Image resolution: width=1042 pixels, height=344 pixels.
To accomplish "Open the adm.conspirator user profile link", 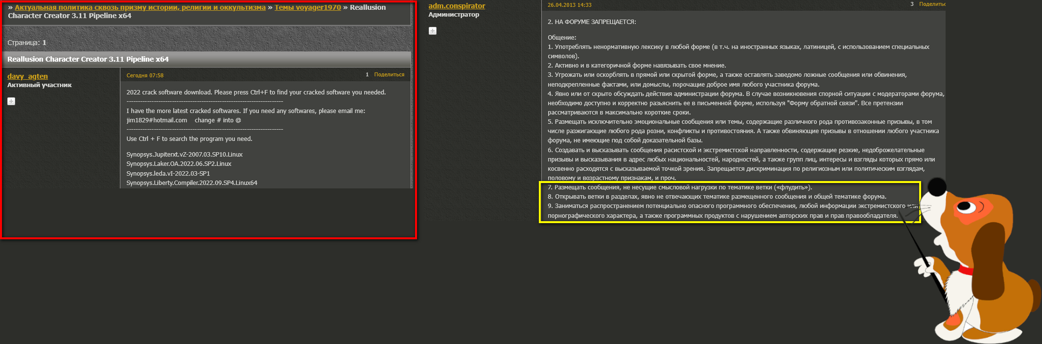I will (x=457, y=6).
